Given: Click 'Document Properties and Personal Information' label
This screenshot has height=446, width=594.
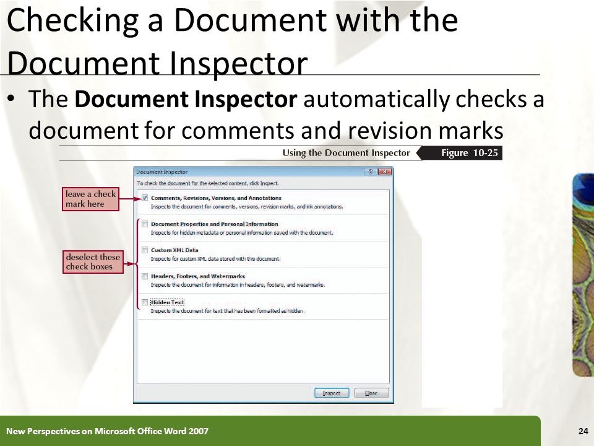Looking at the screenshot, I should (215, 224).
